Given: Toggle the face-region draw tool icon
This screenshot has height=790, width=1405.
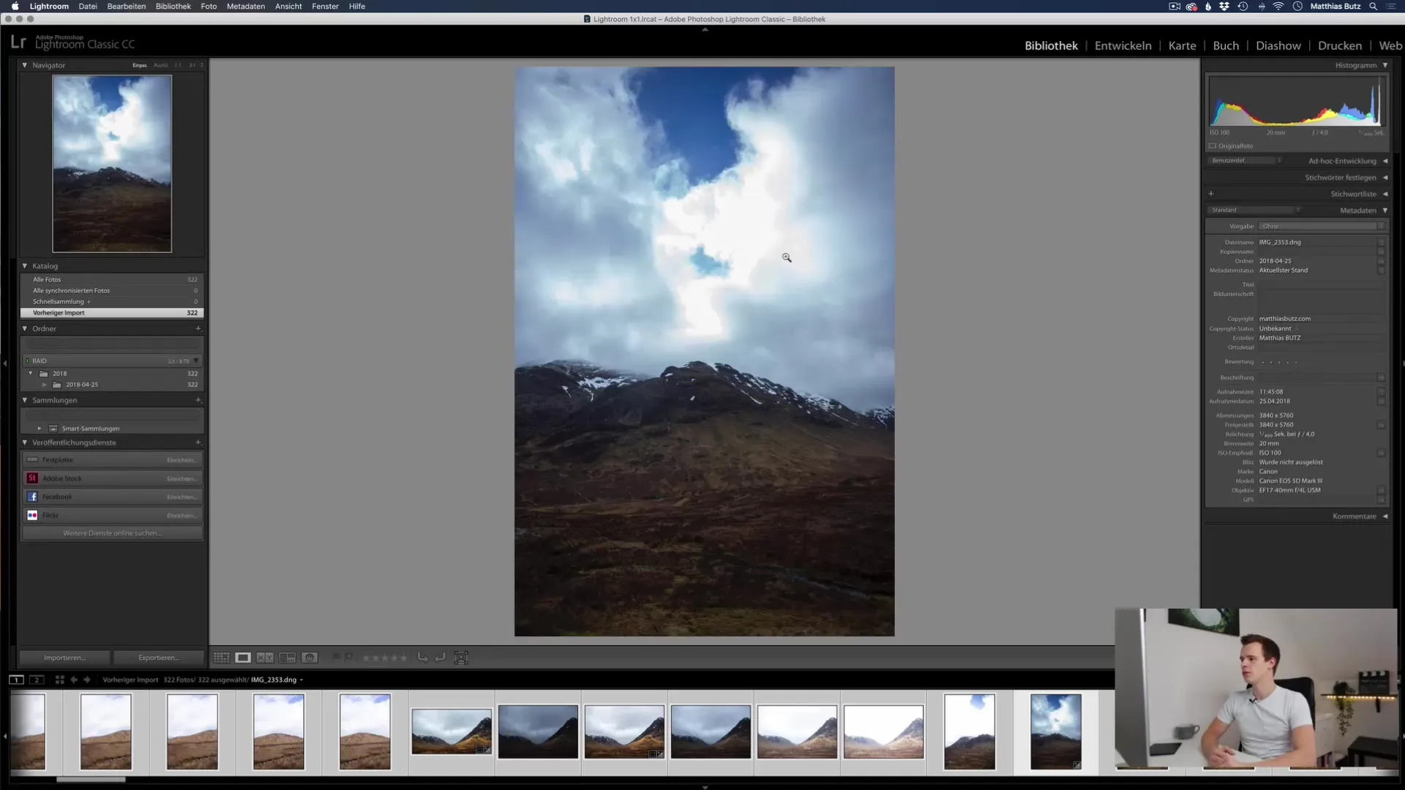Looking at the screenshot, I should (x=461, y=658).
